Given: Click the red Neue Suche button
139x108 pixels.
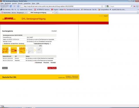Looking at the screenshot, I should [52, 68].
